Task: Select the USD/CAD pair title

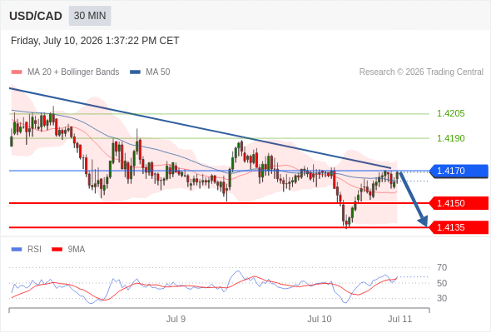Action: point(36,16)
